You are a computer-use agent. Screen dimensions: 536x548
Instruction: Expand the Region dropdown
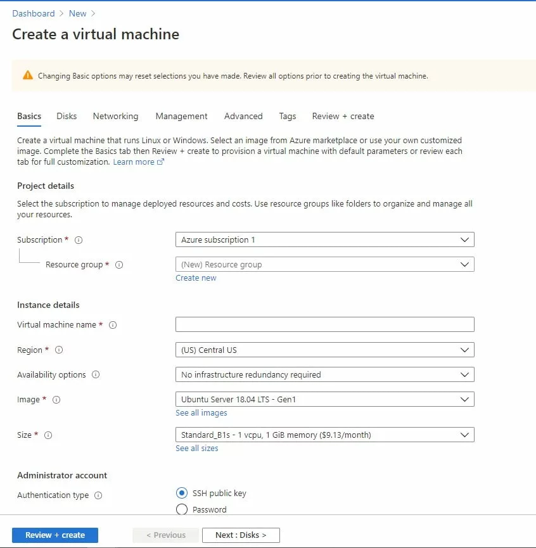coord(324,350)
